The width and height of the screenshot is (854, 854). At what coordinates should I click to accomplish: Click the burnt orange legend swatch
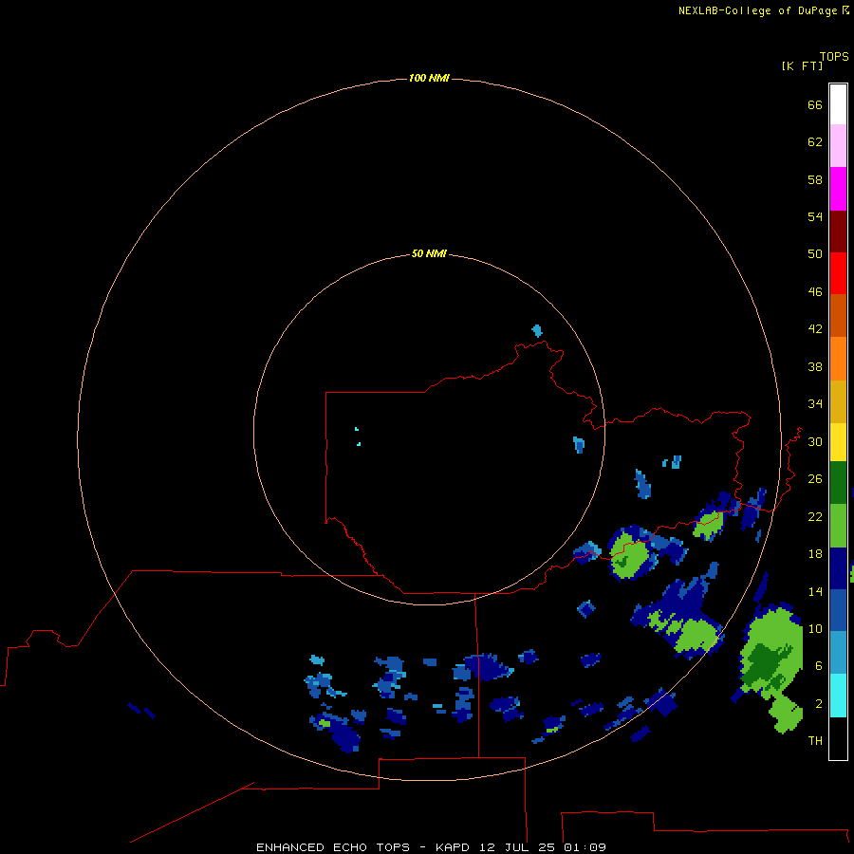[x=838, y=315]
